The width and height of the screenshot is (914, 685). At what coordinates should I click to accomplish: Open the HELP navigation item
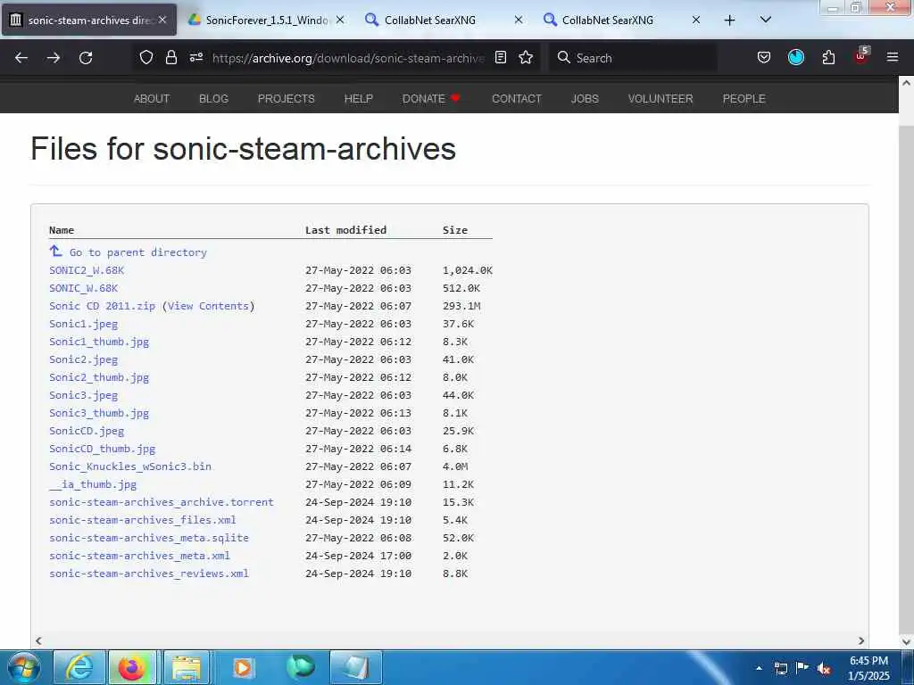click(x=359, y=98)
